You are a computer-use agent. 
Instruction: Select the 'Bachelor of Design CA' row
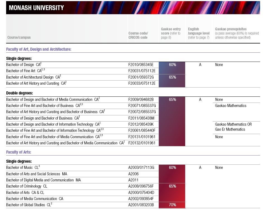[24, 65]
